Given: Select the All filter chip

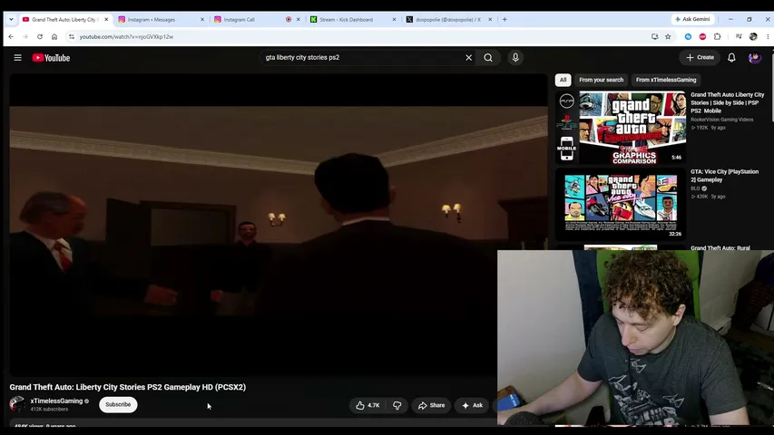Looking at the screenshot, I should [x=563, y=80].
